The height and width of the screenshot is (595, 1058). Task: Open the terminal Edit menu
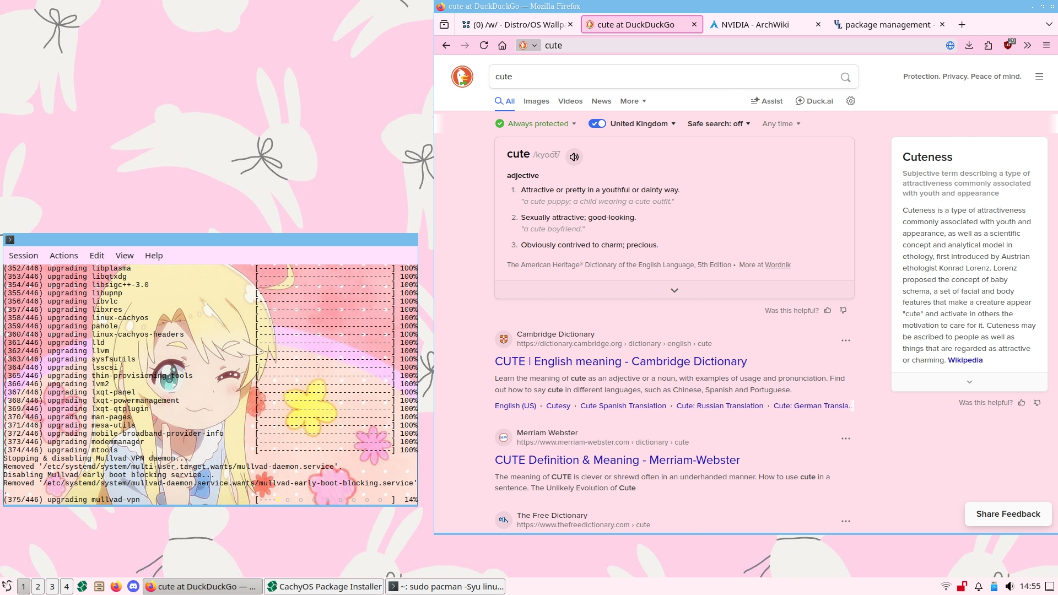point(97,256)
